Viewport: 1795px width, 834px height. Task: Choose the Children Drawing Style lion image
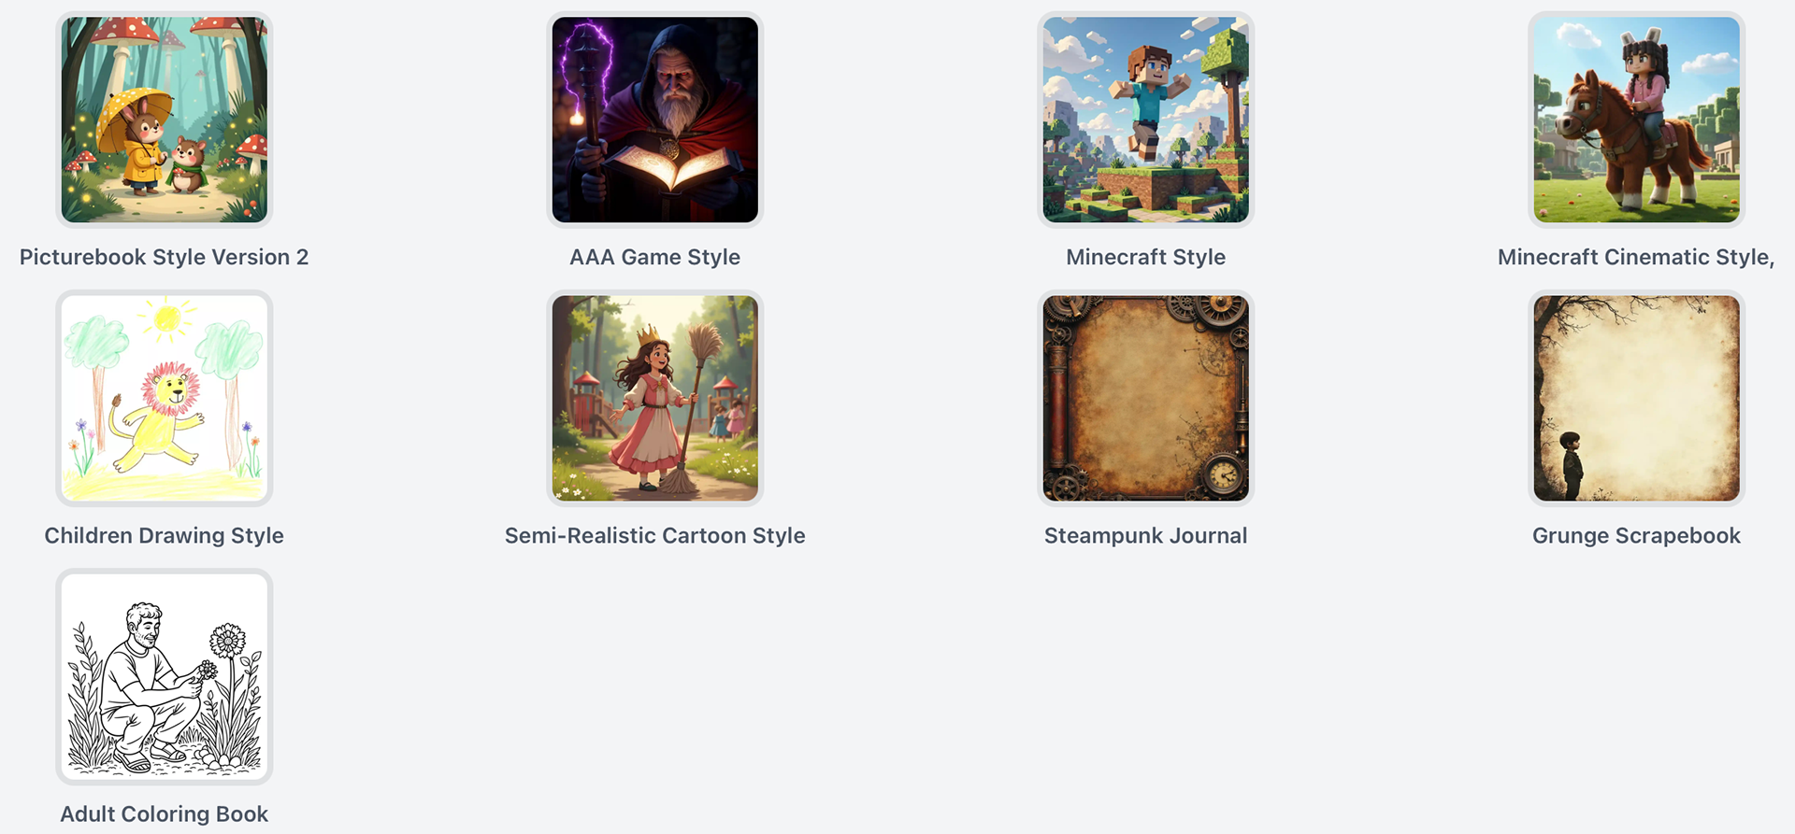(165, 398)
